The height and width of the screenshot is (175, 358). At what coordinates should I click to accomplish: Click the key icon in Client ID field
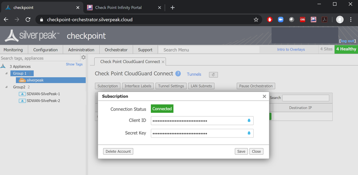coord(249,121)
